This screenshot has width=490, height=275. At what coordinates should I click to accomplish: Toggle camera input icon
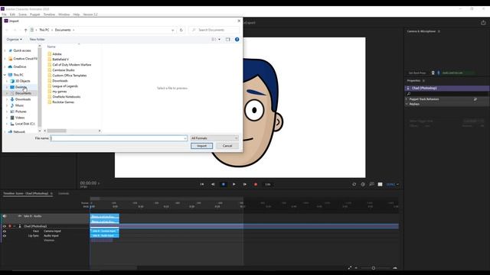(433, 73)
